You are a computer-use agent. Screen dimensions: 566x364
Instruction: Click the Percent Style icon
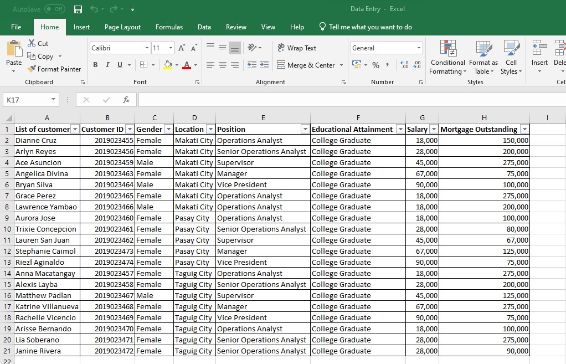375,65
